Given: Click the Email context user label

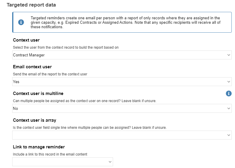Looking at the screenshot, I should coord(32,67).
